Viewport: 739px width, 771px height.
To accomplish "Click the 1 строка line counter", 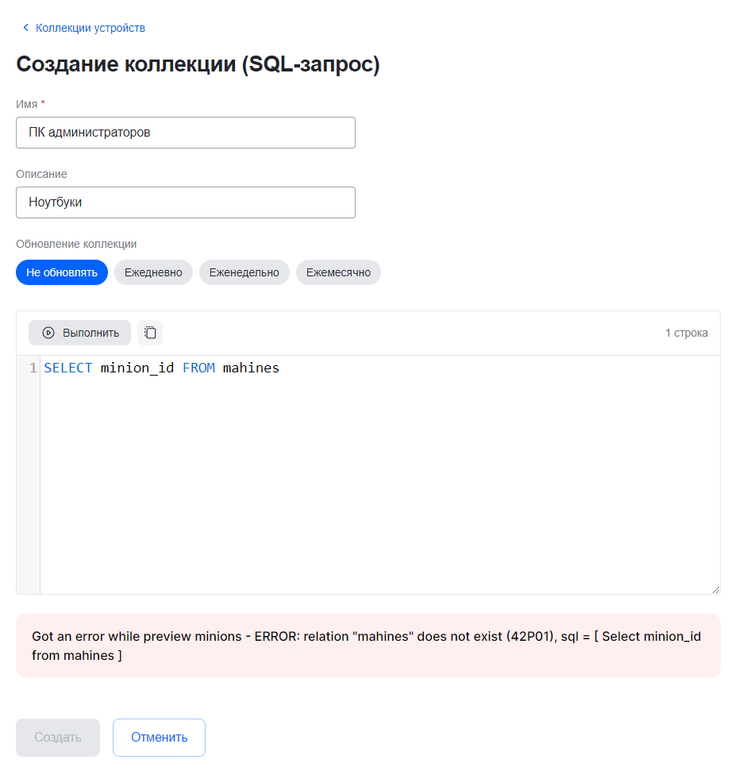I will (686, 333).
